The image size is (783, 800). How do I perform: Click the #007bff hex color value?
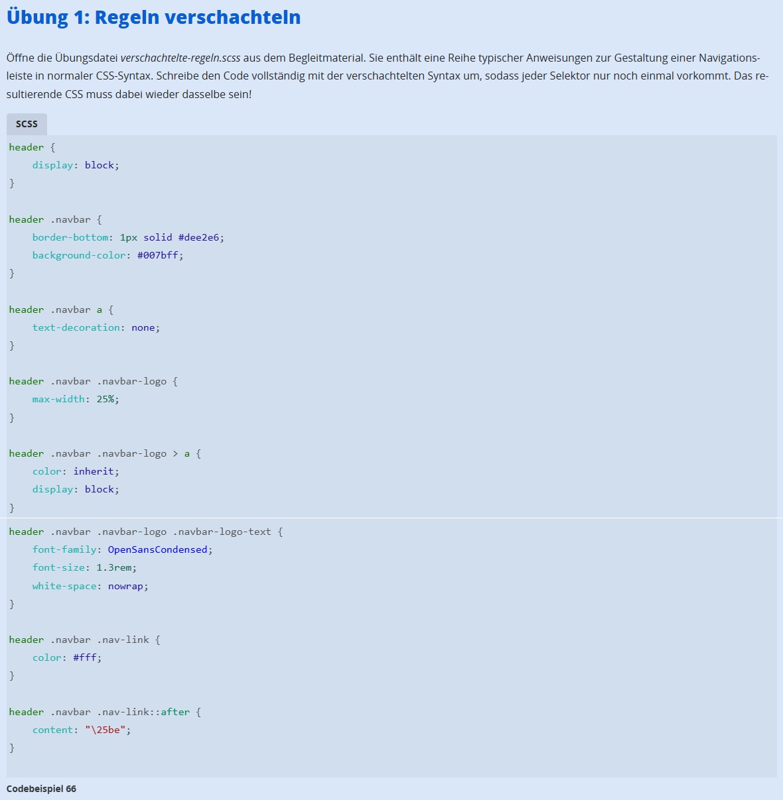pyautogui.click(x=157, y=255)
